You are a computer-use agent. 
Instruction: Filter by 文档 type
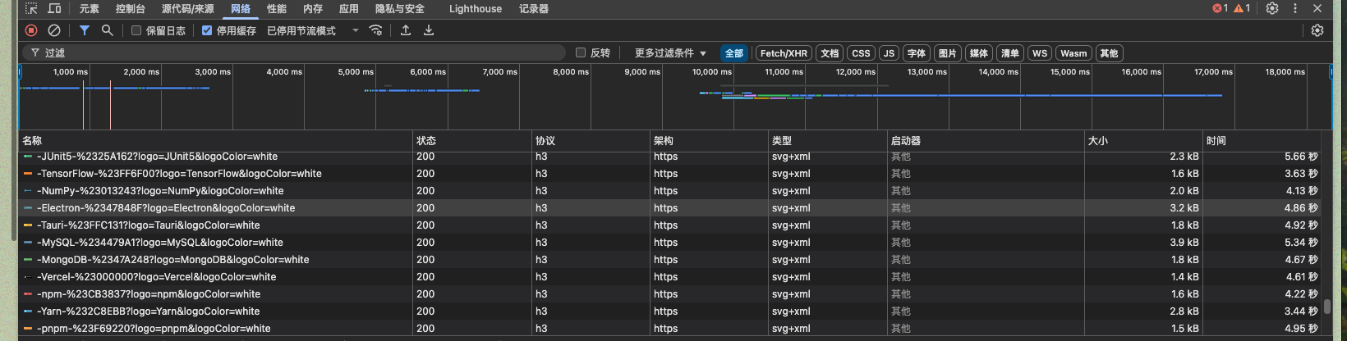(x=830, y=53)
